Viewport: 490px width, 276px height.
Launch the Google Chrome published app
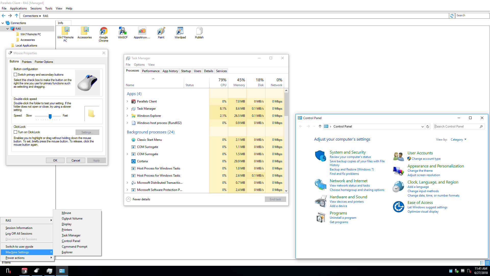[x=104, y=34]
